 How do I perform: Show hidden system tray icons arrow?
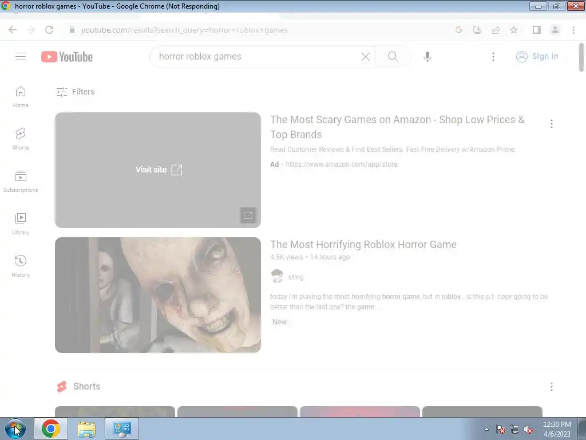pos(486,429)
